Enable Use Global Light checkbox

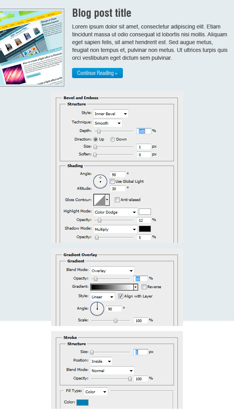pos(112,182)
